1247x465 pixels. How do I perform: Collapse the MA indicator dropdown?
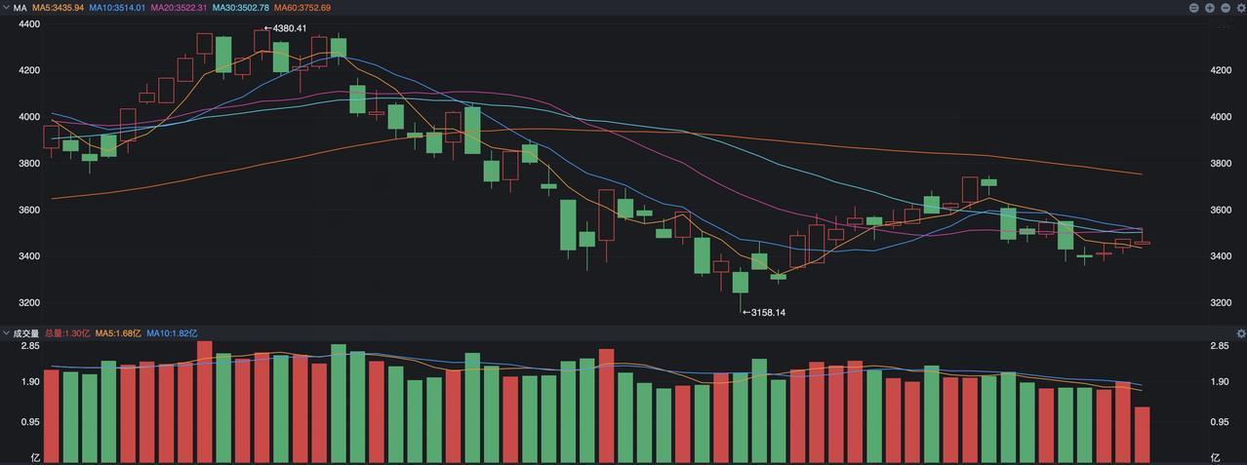pyautogui.click(x=6, y=8)
